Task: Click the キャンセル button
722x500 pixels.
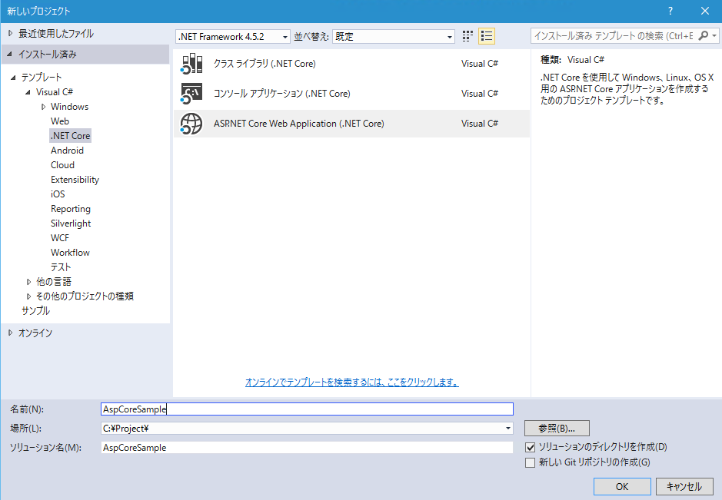Action: pyautogui.click(x=684, y=487)
